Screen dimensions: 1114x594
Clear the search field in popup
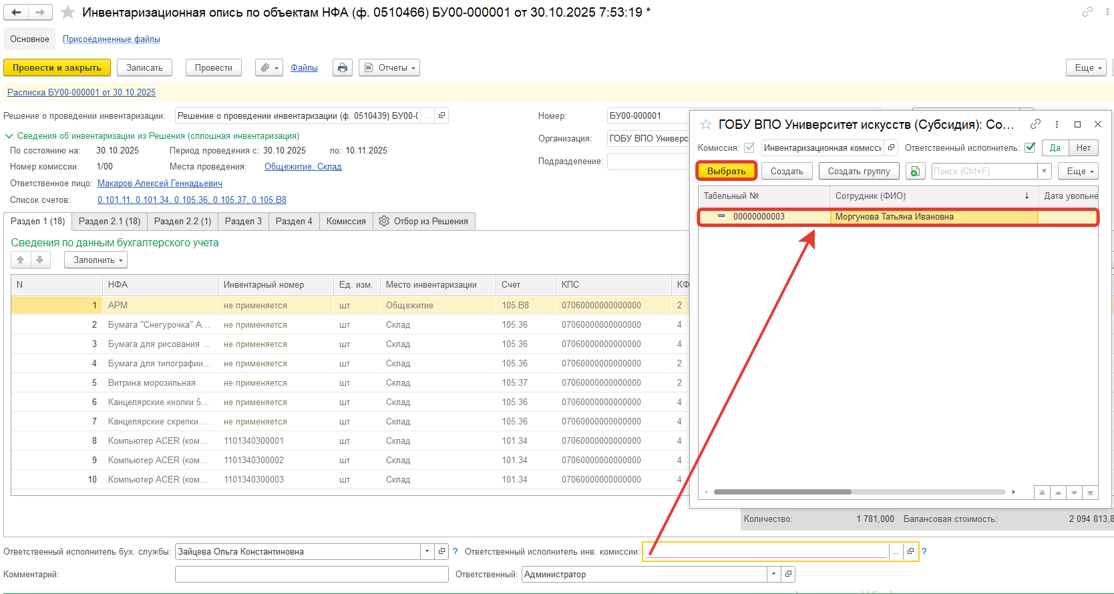tap(1044, 171)
